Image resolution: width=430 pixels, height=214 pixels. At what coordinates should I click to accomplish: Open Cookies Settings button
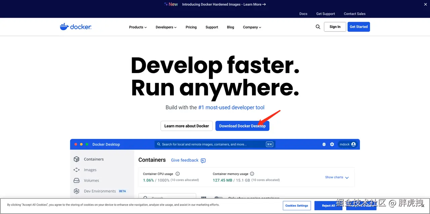coord(297,206)
